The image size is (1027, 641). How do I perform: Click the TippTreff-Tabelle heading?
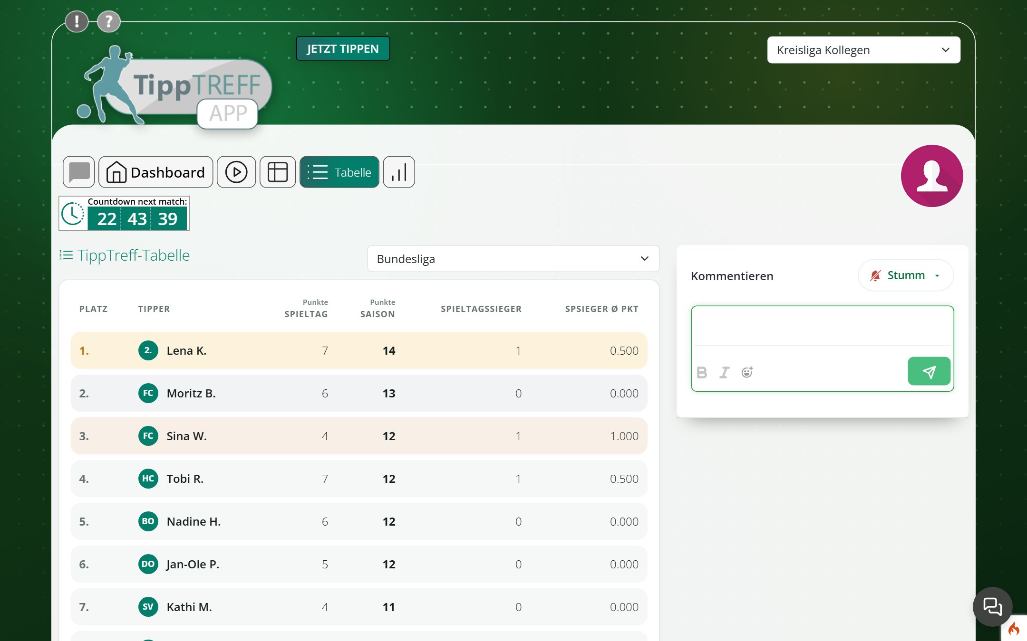[134, 255]
